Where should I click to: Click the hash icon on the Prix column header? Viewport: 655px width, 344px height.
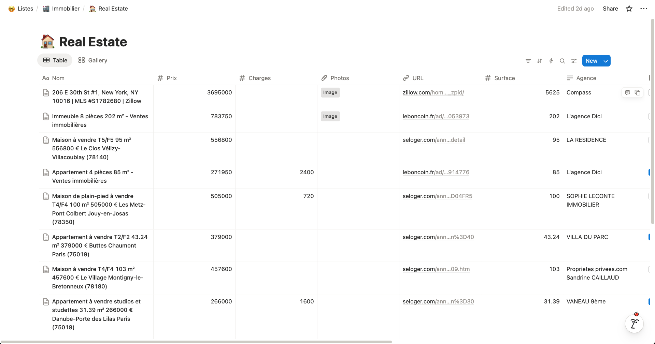pos(160,78)
